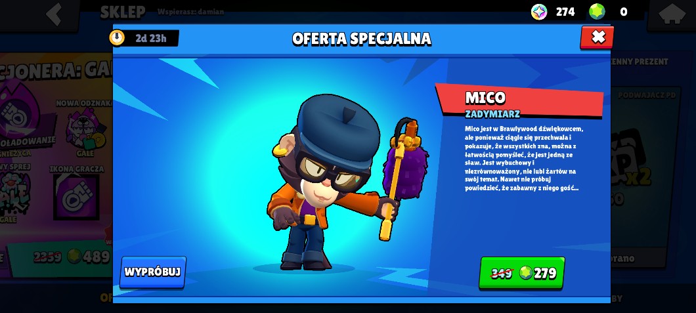The image size is (696, 313).
Task: Tap the 274 bling counter
Action: click(x=565, y=12)
